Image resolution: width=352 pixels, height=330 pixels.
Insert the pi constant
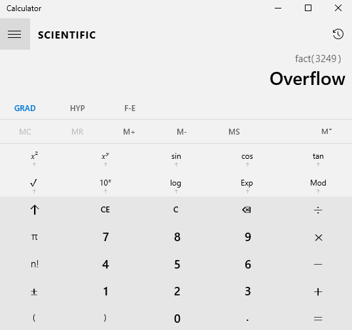pos(34,237)
